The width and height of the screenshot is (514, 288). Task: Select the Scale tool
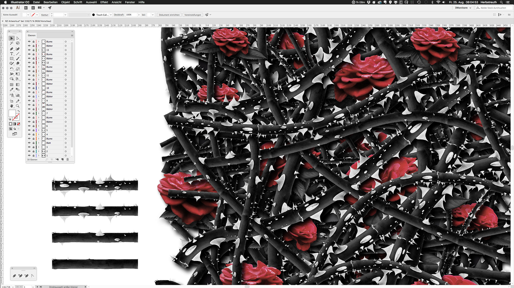(18, 69)
